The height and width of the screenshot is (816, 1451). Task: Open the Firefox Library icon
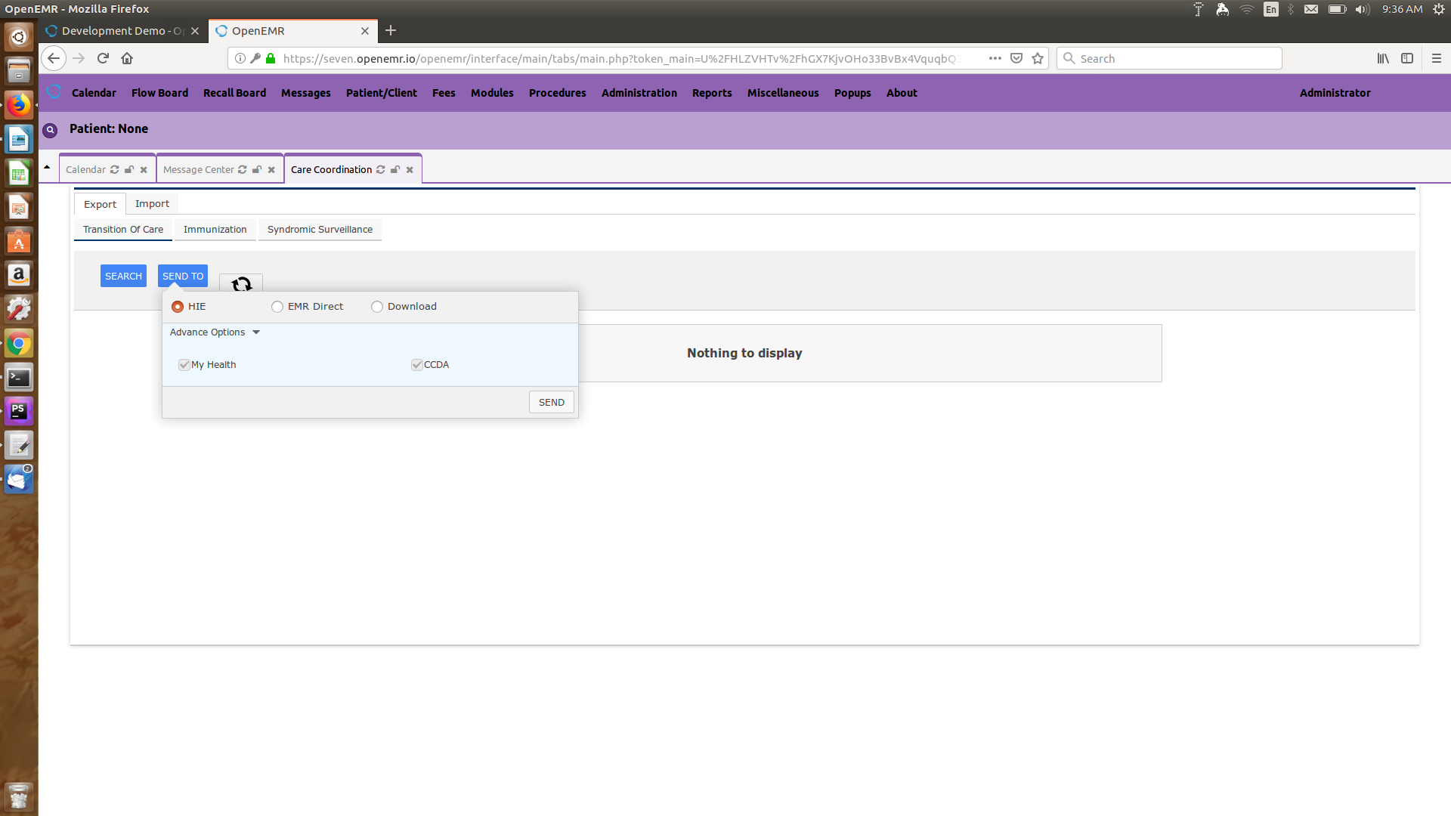click(1383, 58)
